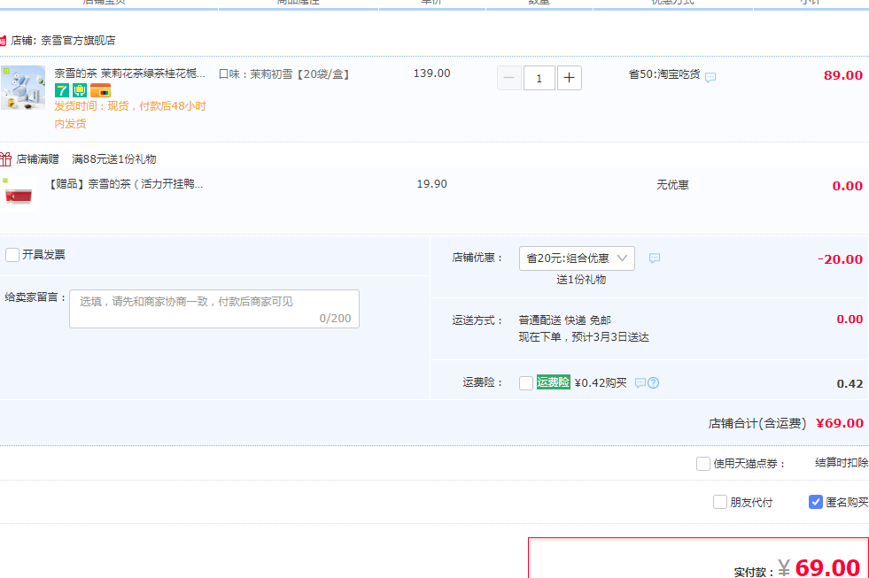This screenshot has height=578, width=869.
Task: Select the -20.00 shop discount amount
Action: tap(840, 259)
